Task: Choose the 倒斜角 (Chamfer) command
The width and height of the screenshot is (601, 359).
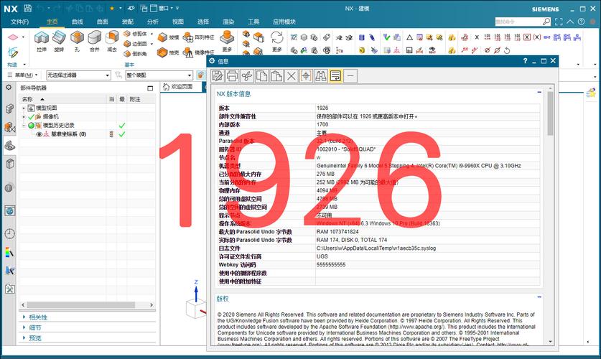Action: click(x=136, y=54)
